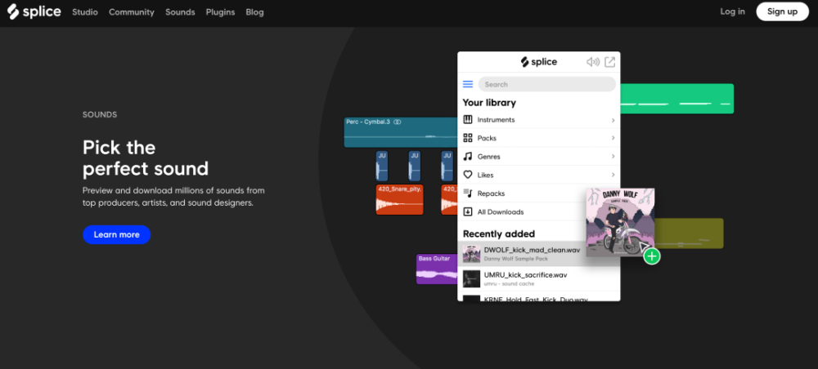Click the Repacks playlist icon
Viewport: 818px width, 369px height.
pyautogui.click(x=468, y=193)
